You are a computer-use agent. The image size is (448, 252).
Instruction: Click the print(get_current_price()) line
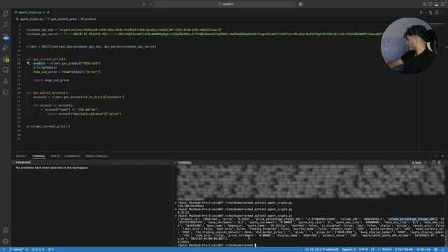coord(48,126)
